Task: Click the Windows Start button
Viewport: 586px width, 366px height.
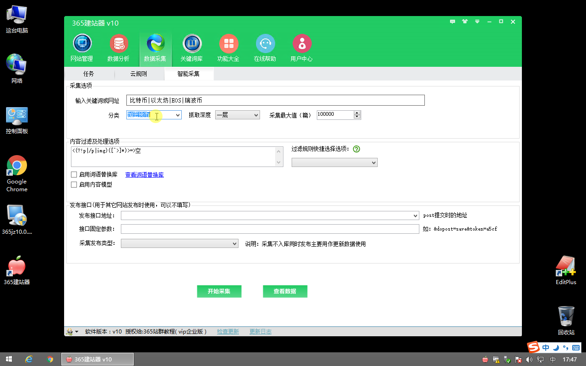Action: tap(9, 359)
